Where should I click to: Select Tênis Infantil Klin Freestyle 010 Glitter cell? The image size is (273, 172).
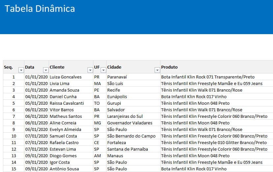(216, 143)
